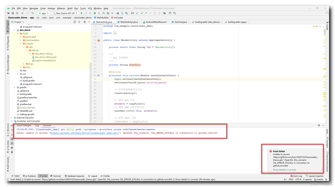Screen dimensions: 335x187
Task: Open the GitHub repository URL in console
Action: click(84, 133)
